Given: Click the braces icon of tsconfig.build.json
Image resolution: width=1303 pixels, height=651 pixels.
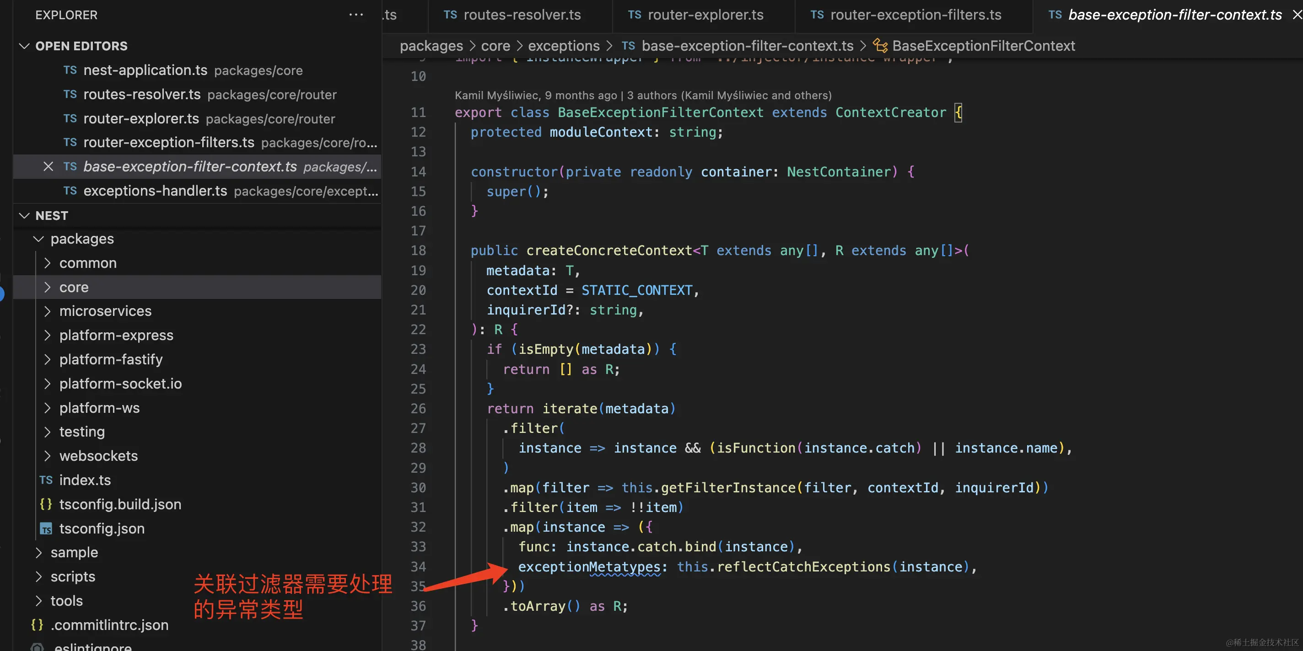Looking at the screenshot, I should pos(46,504).
